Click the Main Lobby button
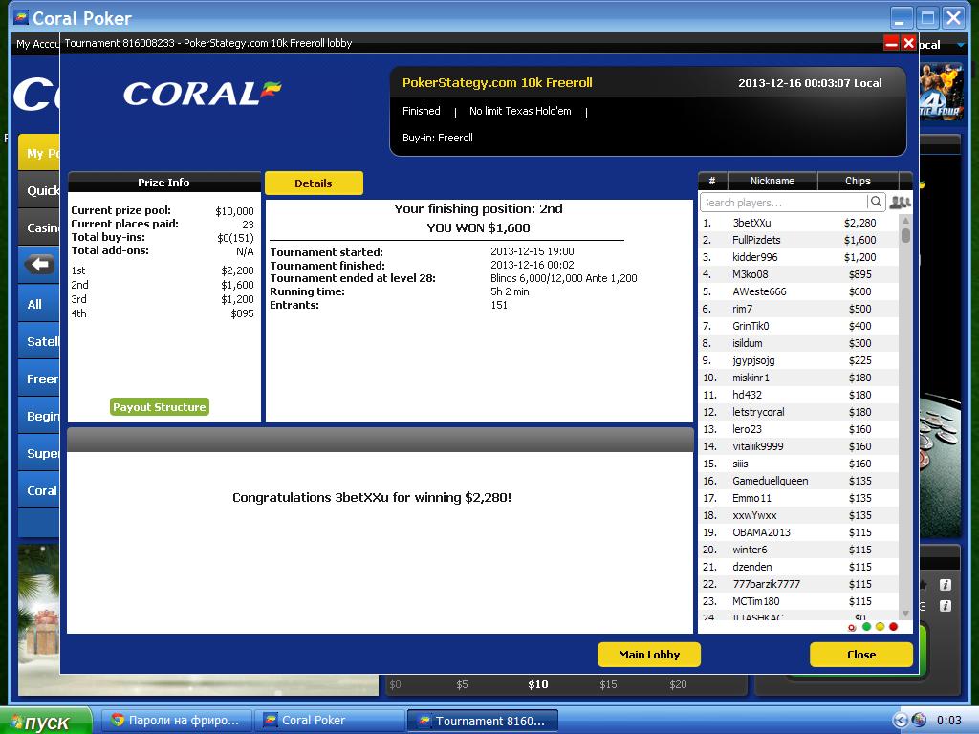Image resolution: width=979 pixels, height=734 pixels. [649, 654]
